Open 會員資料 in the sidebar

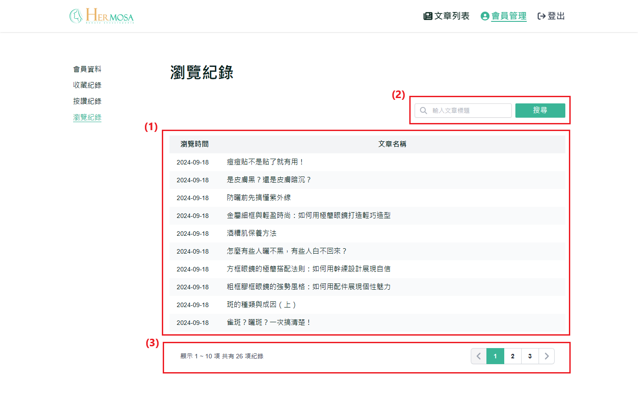(87, 69)
